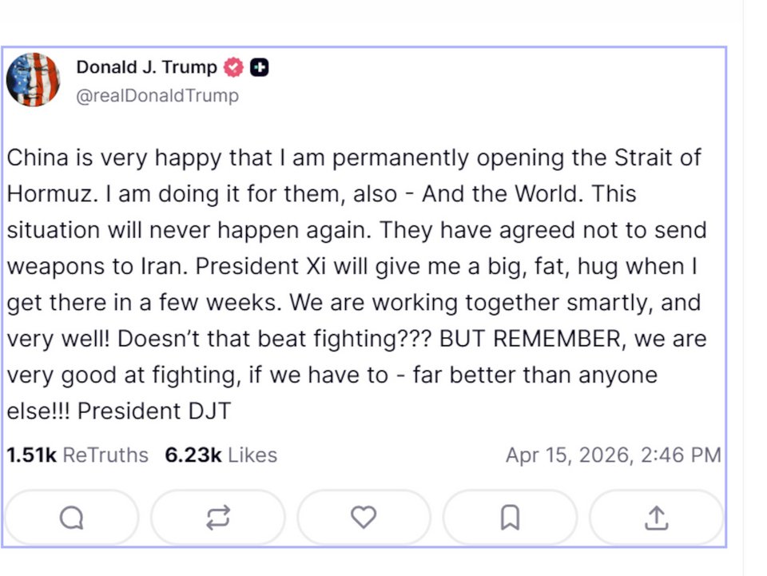Screen dimensions: 767x576
Task: Open the Apr 15, 2026 timestamp link
Action: point(613,455)
